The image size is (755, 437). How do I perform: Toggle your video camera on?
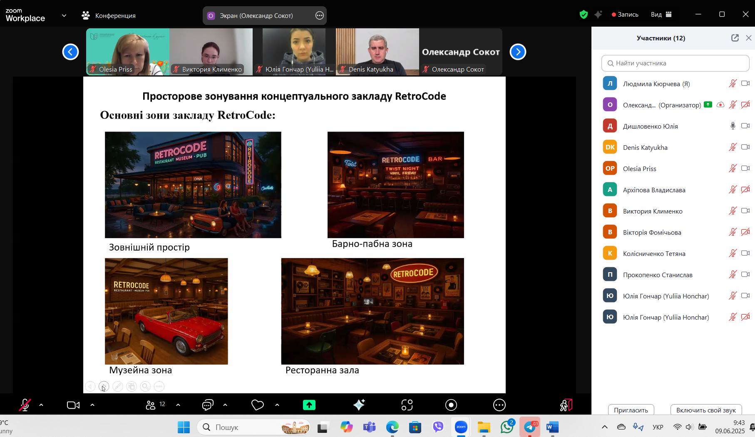[73, 405]
